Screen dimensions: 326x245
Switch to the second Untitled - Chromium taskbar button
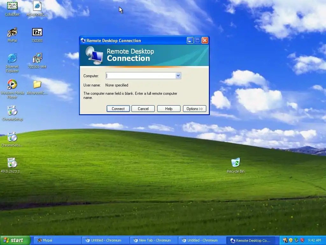click(202, 240)
